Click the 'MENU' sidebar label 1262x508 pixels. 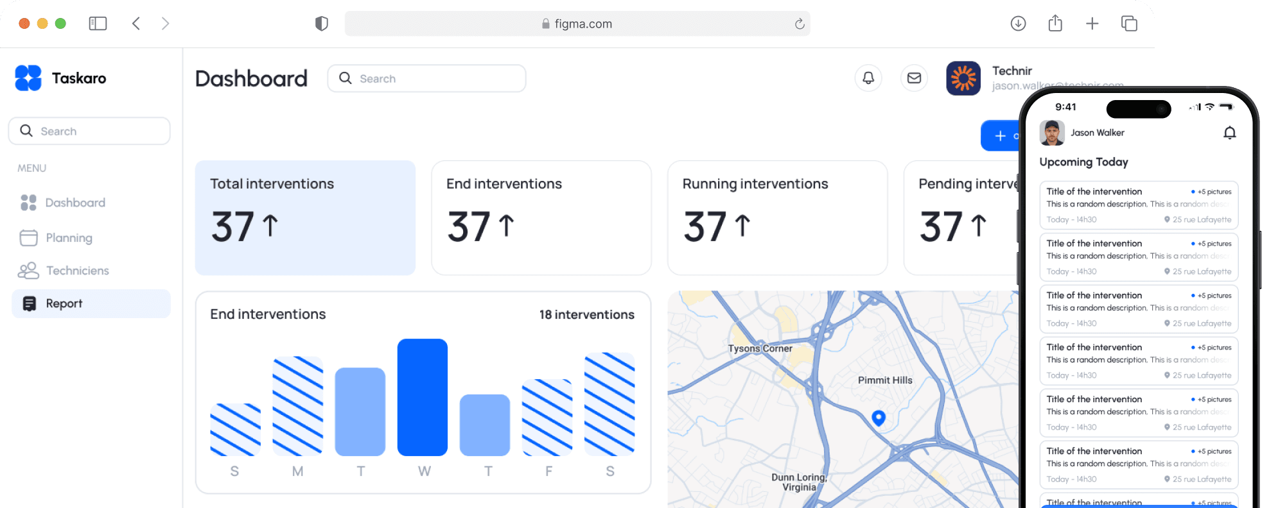pyautogui.click(x=31, y=168)
